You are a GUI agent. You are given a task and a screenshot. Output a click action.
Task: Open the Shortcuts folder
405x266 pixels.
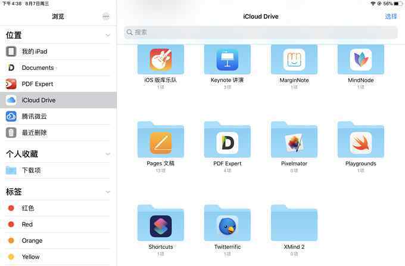(x=161, y=223)
